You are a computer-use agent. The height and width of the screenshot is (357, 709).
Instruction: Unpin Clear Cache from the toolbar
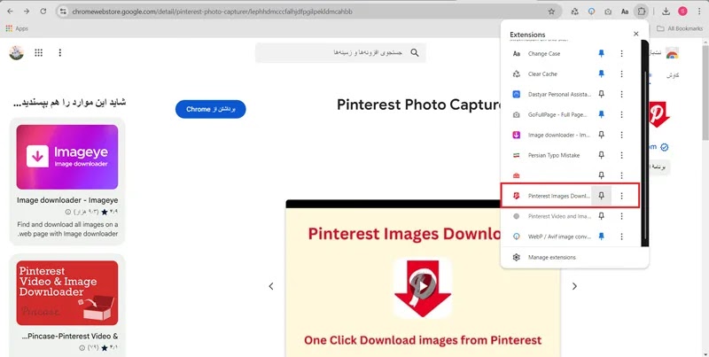(602, 74)
